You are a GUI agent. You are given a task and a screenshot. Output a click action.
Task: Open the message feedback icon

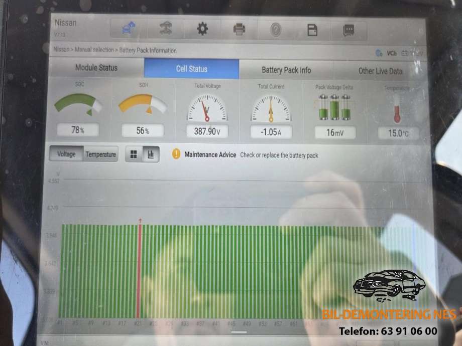pyautogui.click(x=349, y=31)
